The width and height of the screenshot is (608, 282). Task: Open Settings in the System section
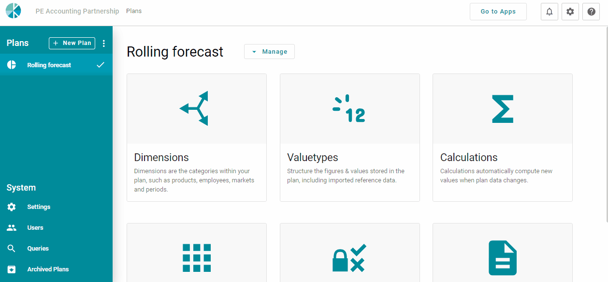pos(39,207)
